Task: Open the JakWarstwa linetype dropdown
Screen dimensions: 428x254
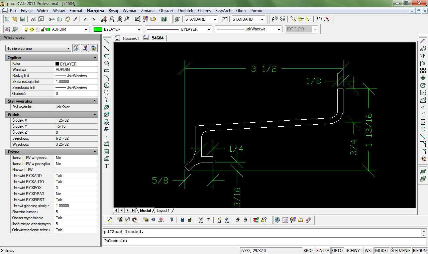Action: pyautogui.click(x=279, y=29)
